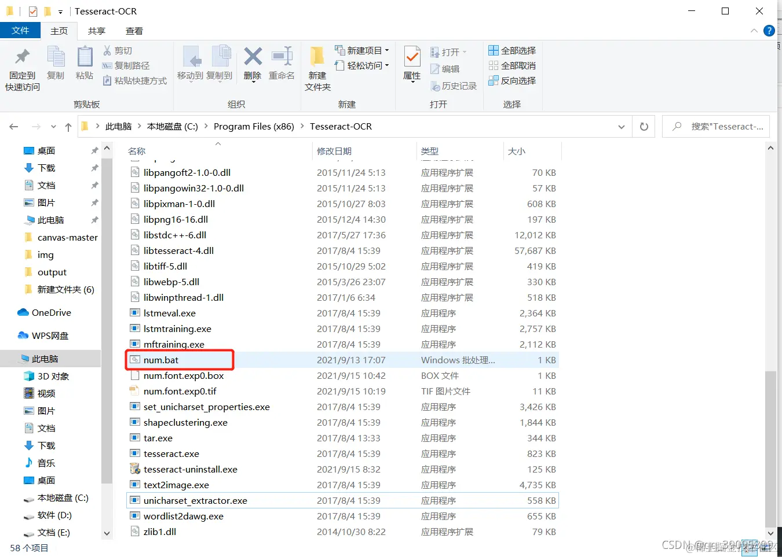Select num.font.exp0.tif file

pyautogui.click(x=343, y=391)
